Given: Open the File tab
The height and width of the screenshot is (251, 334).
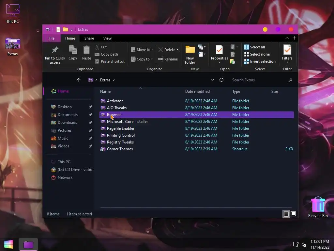Looking at the screenshot, I should 51,38.
